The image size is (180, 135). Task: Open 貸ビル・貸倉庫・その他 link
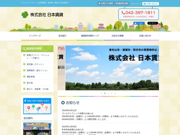(x=37, y=89)
